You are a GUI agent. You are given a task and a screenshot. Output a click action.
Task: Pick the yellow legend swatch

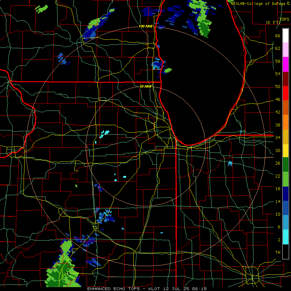pos(286,151)
